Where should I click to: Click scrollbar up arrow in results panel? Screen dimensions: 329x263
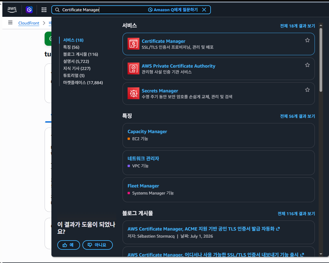(321, 25)
